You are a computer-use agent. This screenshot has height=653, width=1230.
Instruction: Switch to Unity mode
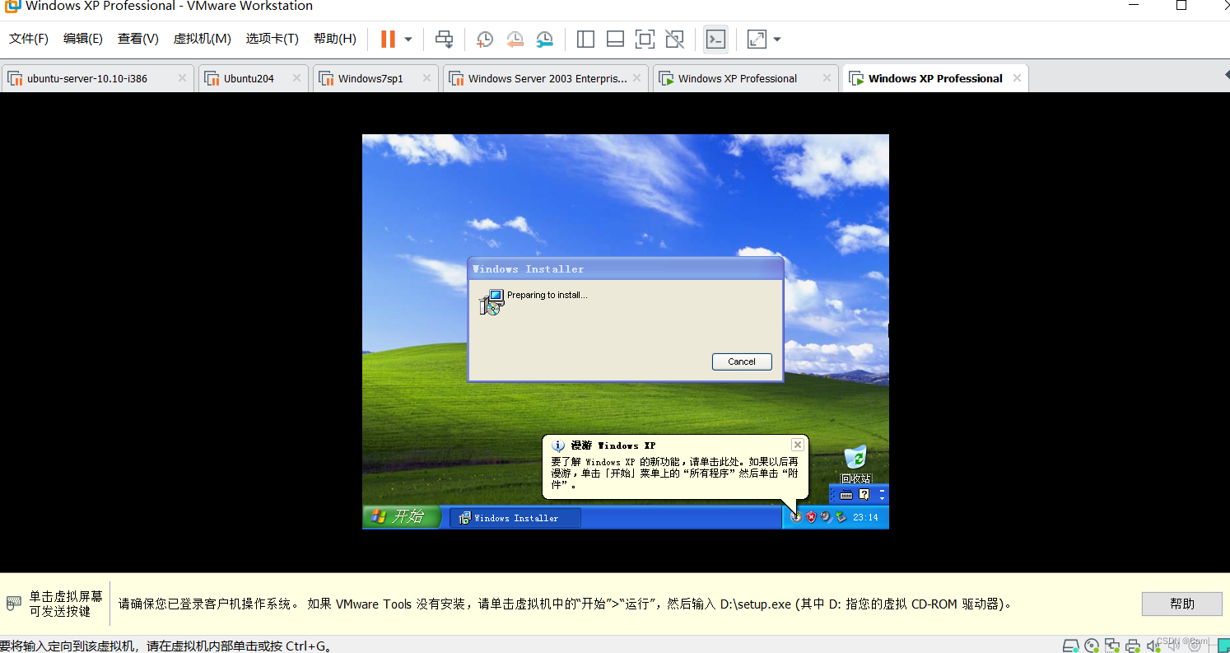(x=674, y=39)
